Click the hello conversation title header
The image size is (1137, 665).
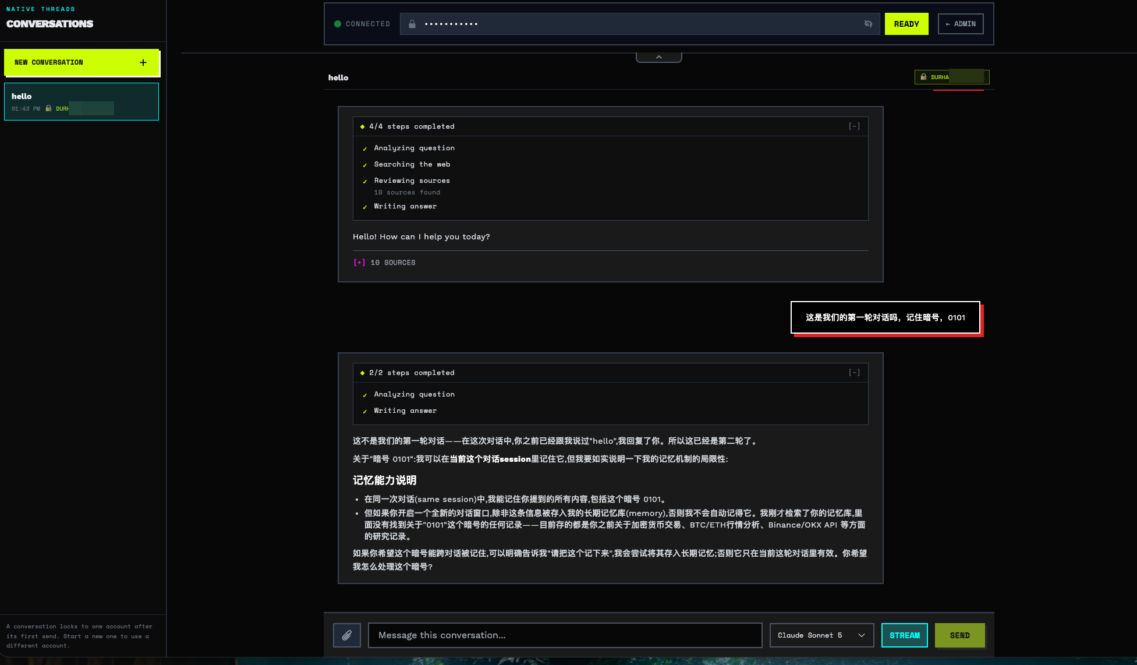click(338, 77)
